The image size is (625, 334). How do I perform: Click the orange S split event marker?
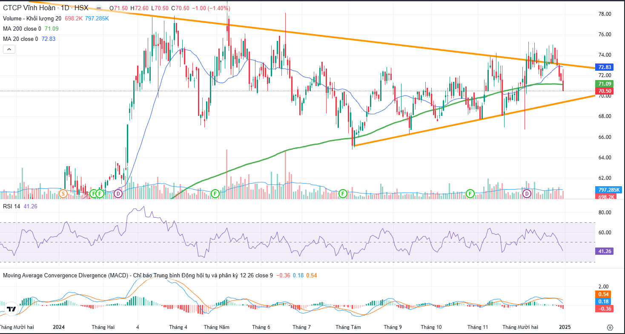pyautogui.click(x=63, y=194)
